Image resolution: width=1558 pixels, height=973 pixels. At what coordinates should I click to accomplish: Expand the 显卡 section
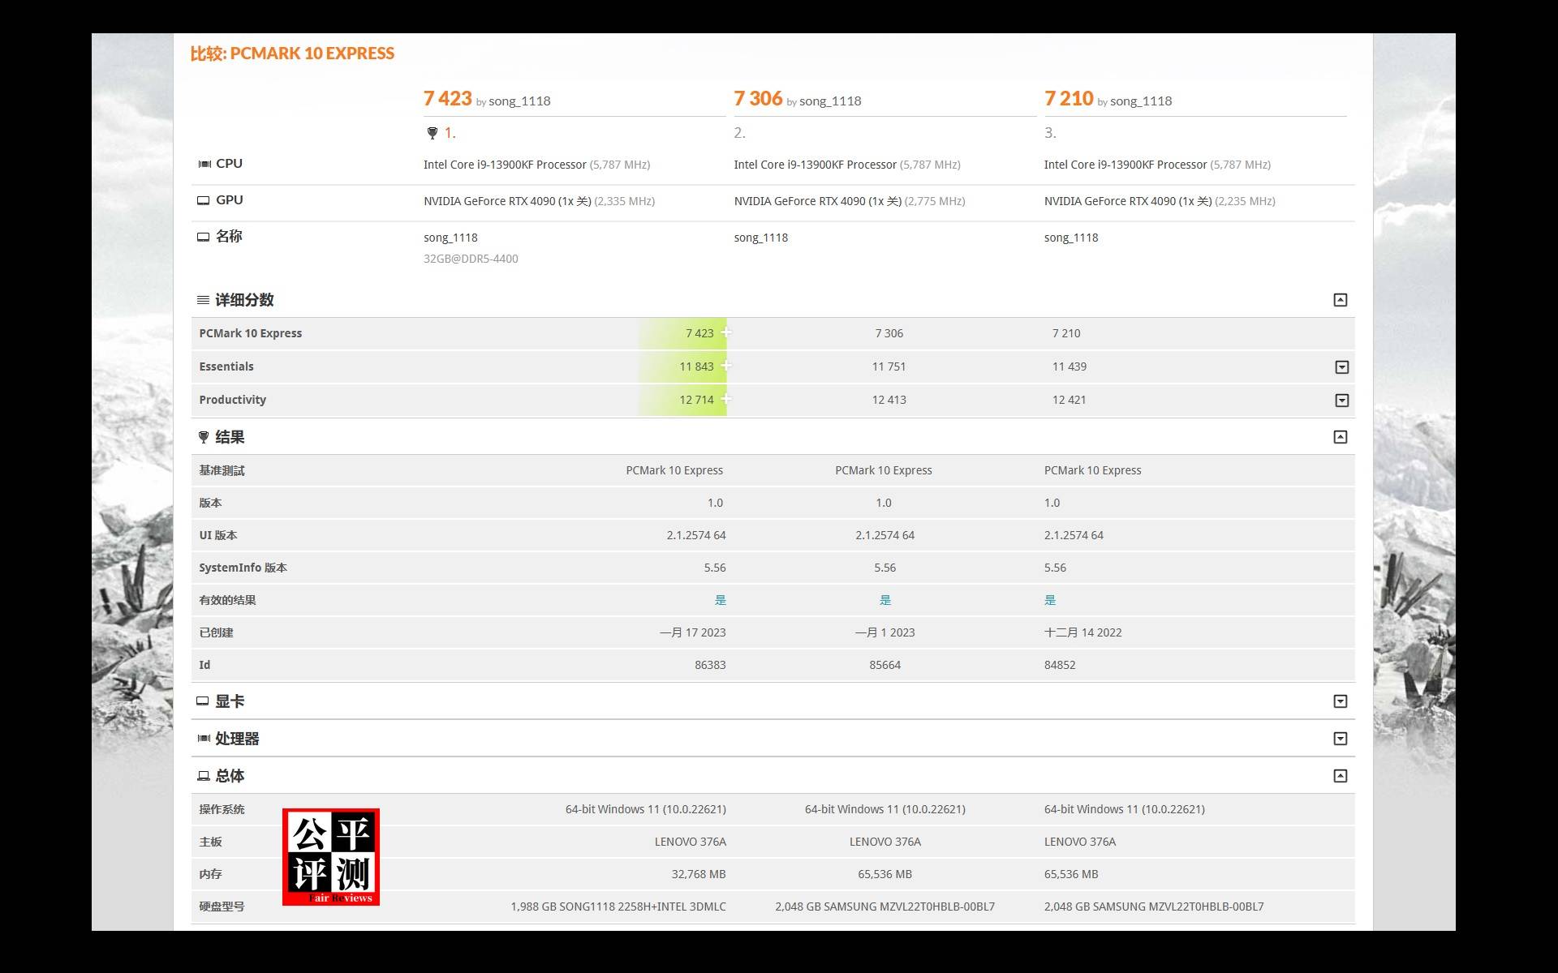[1340, 701]
